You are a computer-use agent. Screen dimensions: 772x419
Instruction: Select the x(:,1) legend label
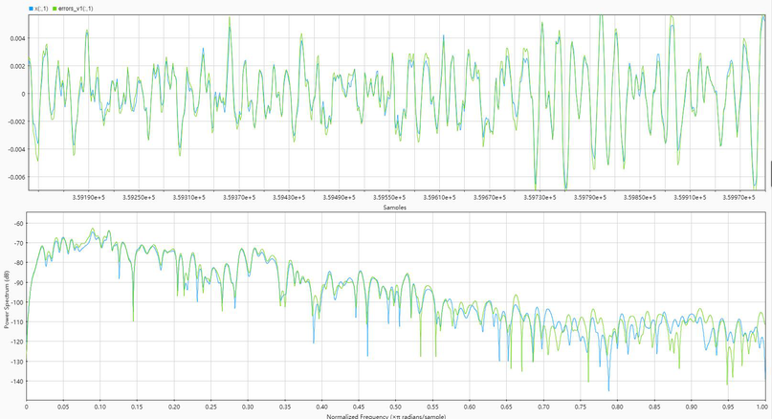point(39,8)
